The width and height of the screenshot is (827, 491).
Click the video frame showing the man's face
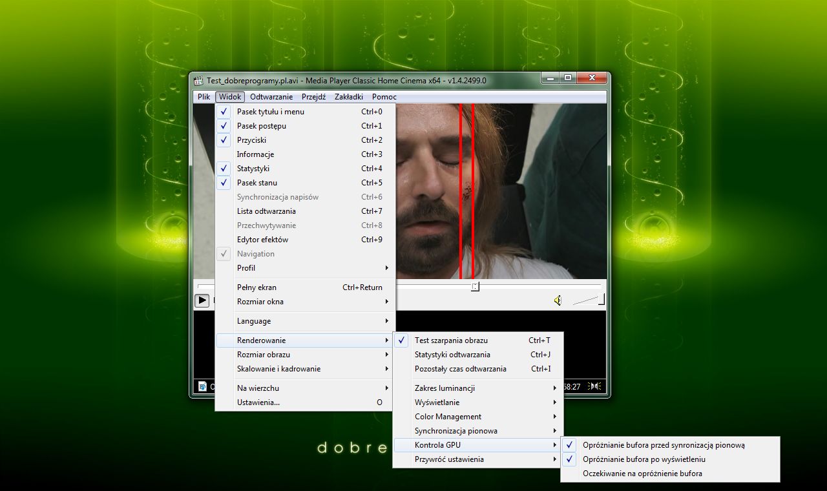tap(500, 191)
